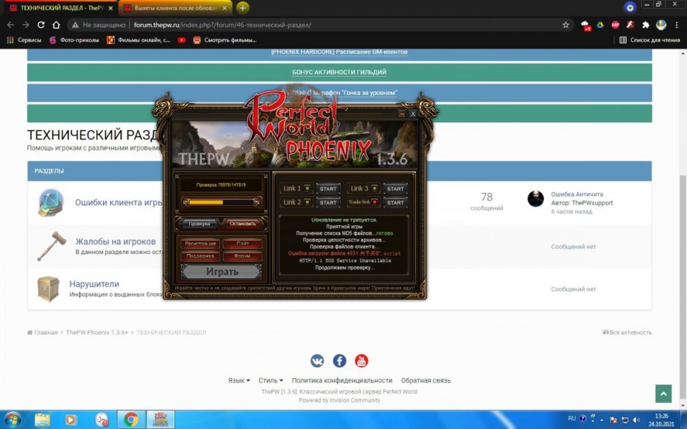Click the Играть play button
The image size is (687, 429).
click(221, 272)
